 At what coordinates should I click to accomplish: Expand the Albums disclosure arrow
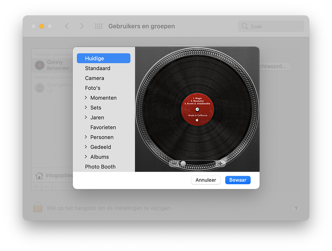(x=86, y=157)
